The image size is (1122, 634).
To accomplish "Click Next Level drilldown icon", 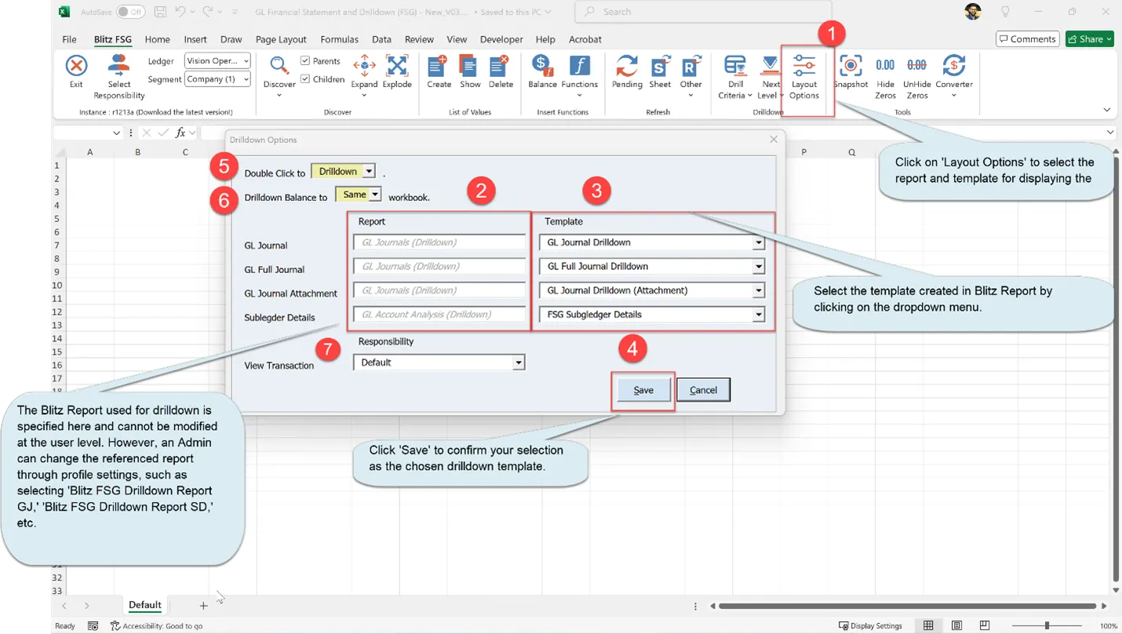I will tap(771, 66).
